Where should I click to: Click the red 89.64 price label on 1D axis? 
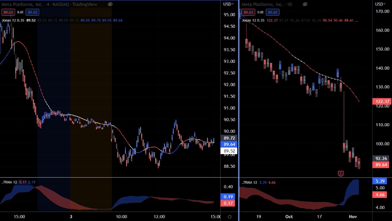(381, 165)
